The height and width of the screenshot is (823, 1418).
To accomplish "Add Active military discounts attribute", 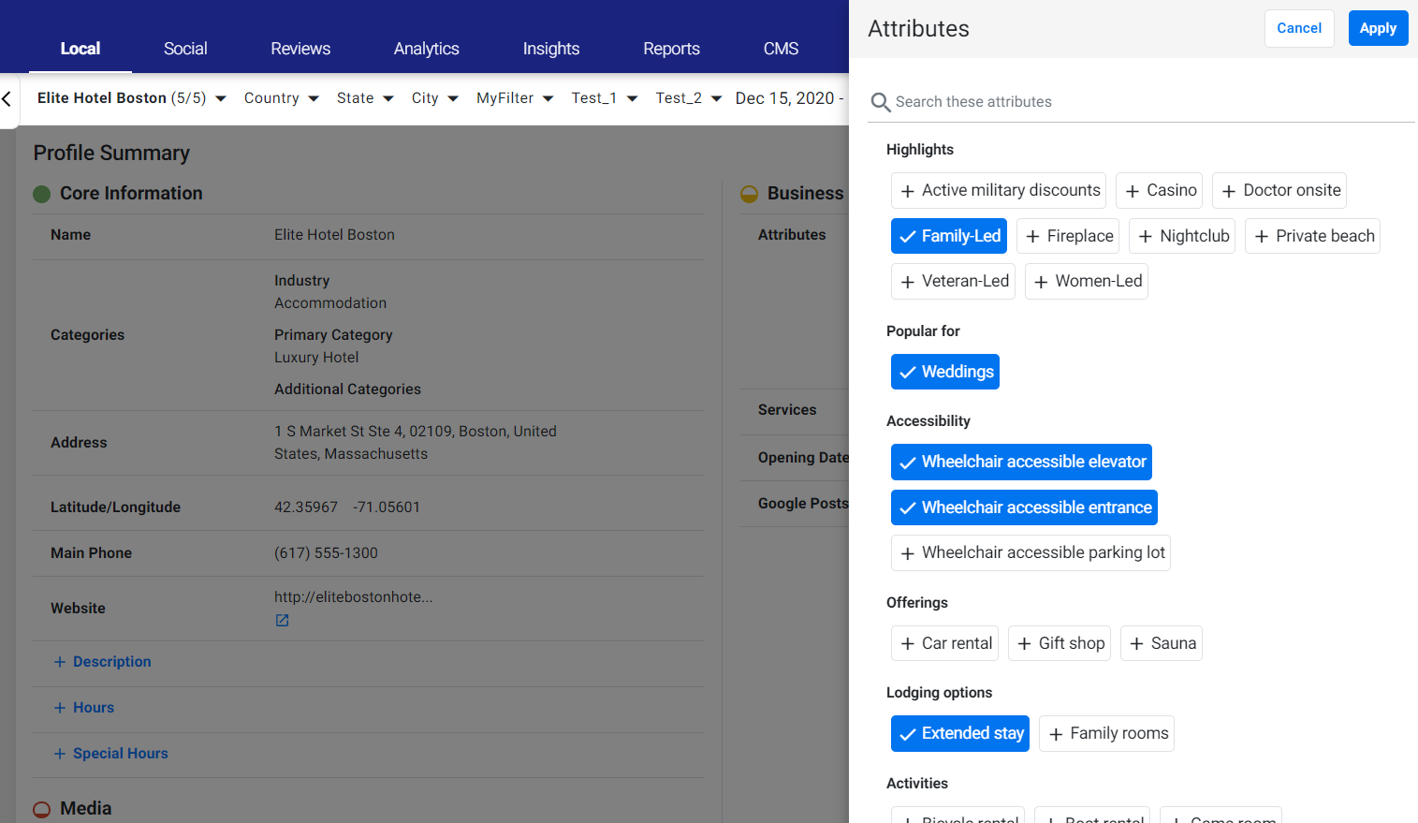I will [x=999, y=190].
